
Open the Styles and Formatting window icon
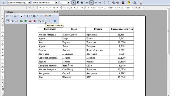coord(4,2)
